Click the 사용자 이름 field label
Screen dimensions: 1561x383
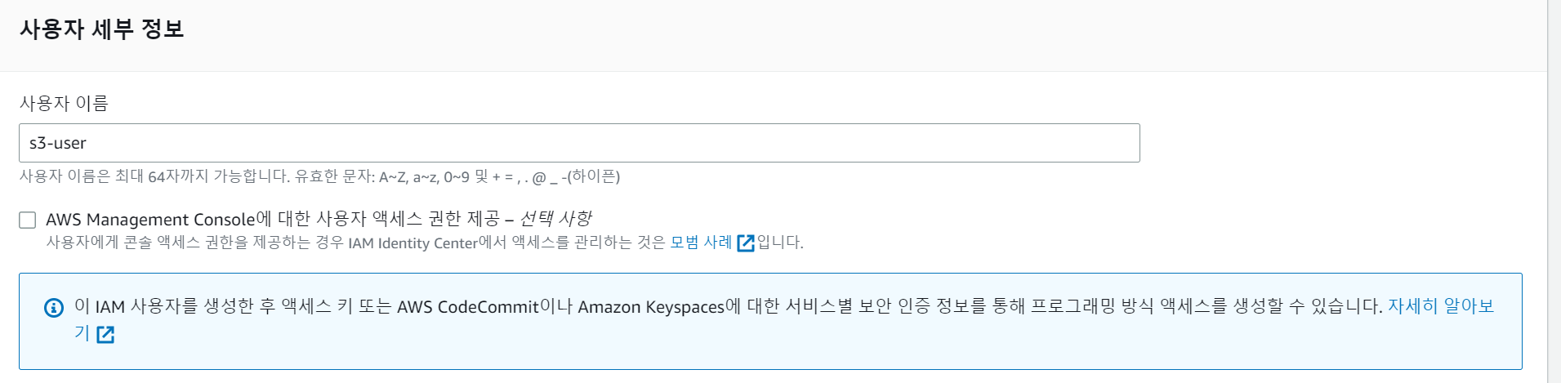[64, 103]
